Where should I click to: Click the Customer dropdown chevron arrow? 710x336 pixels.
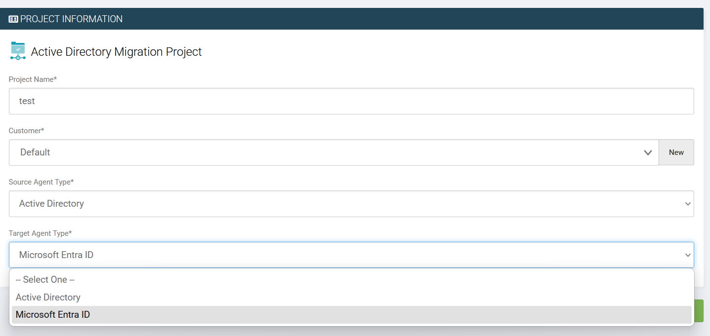tap(648, 153)
